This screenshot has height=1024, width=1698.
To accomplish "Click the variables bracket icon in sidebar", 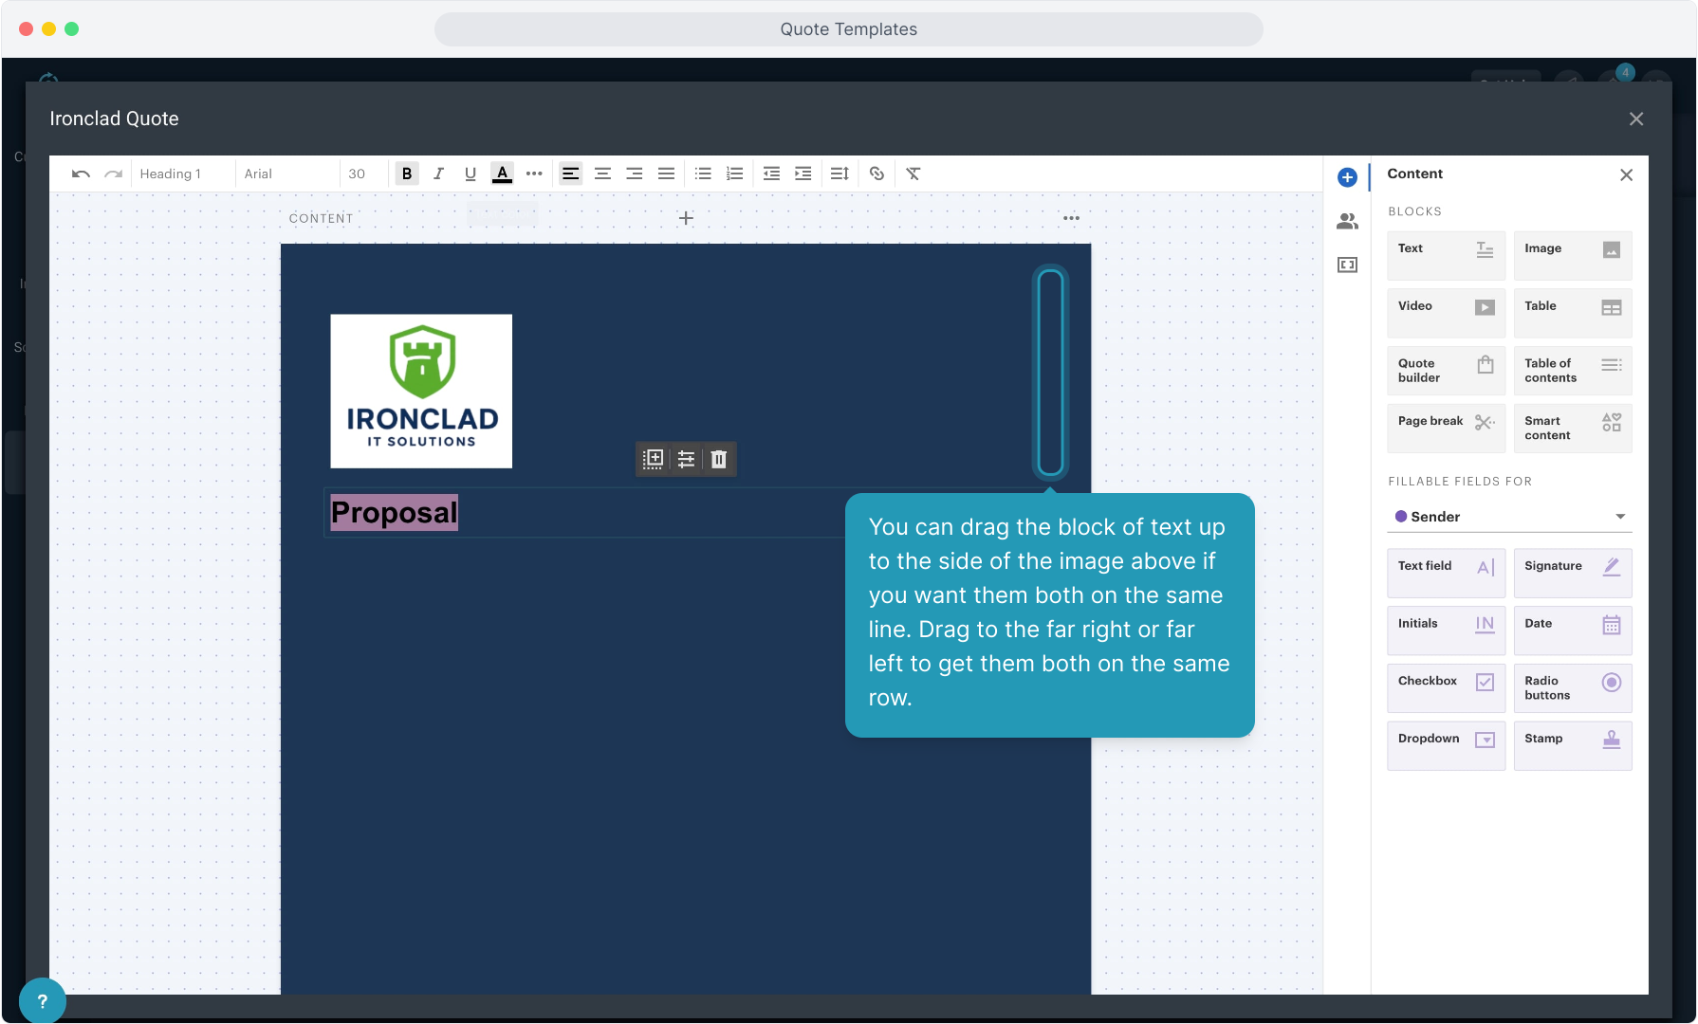I will click(x=1347, y=265).
